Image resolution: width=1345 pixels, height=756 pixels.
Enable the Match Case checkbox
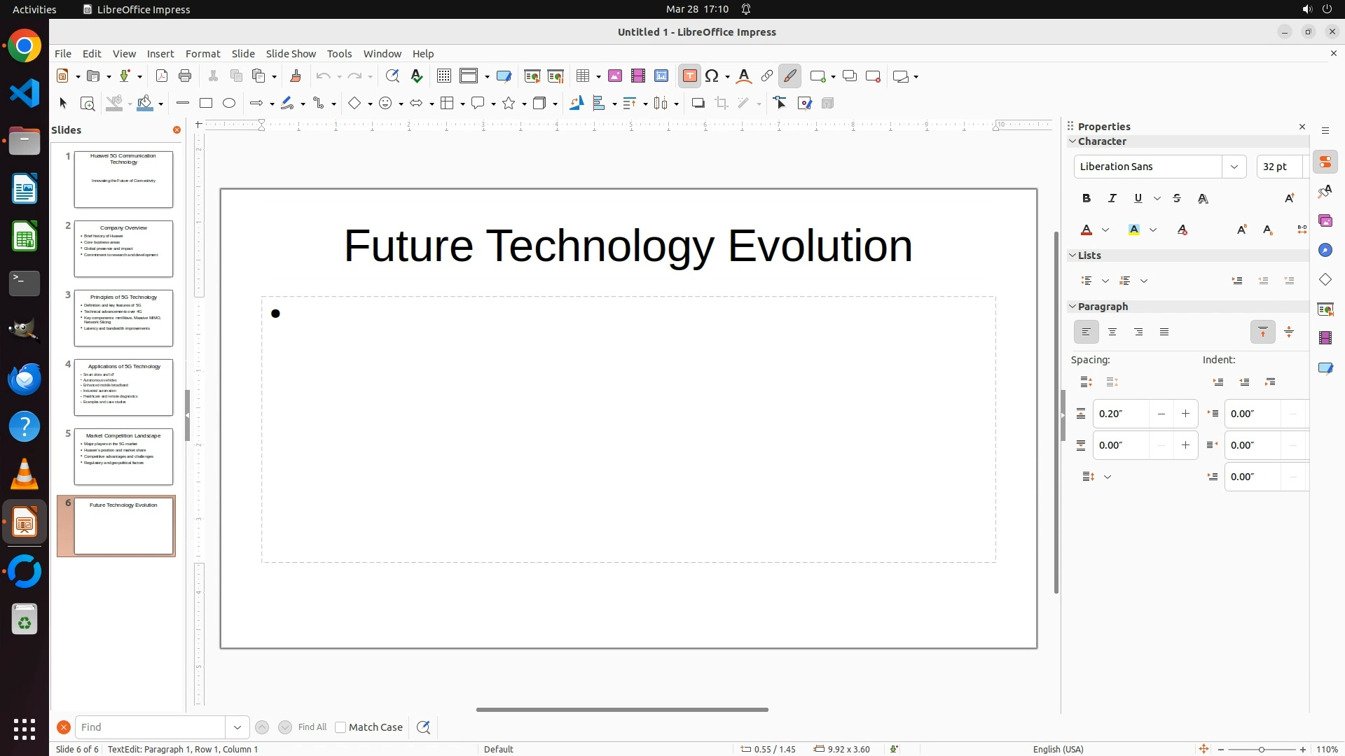(x=340, y=727)
